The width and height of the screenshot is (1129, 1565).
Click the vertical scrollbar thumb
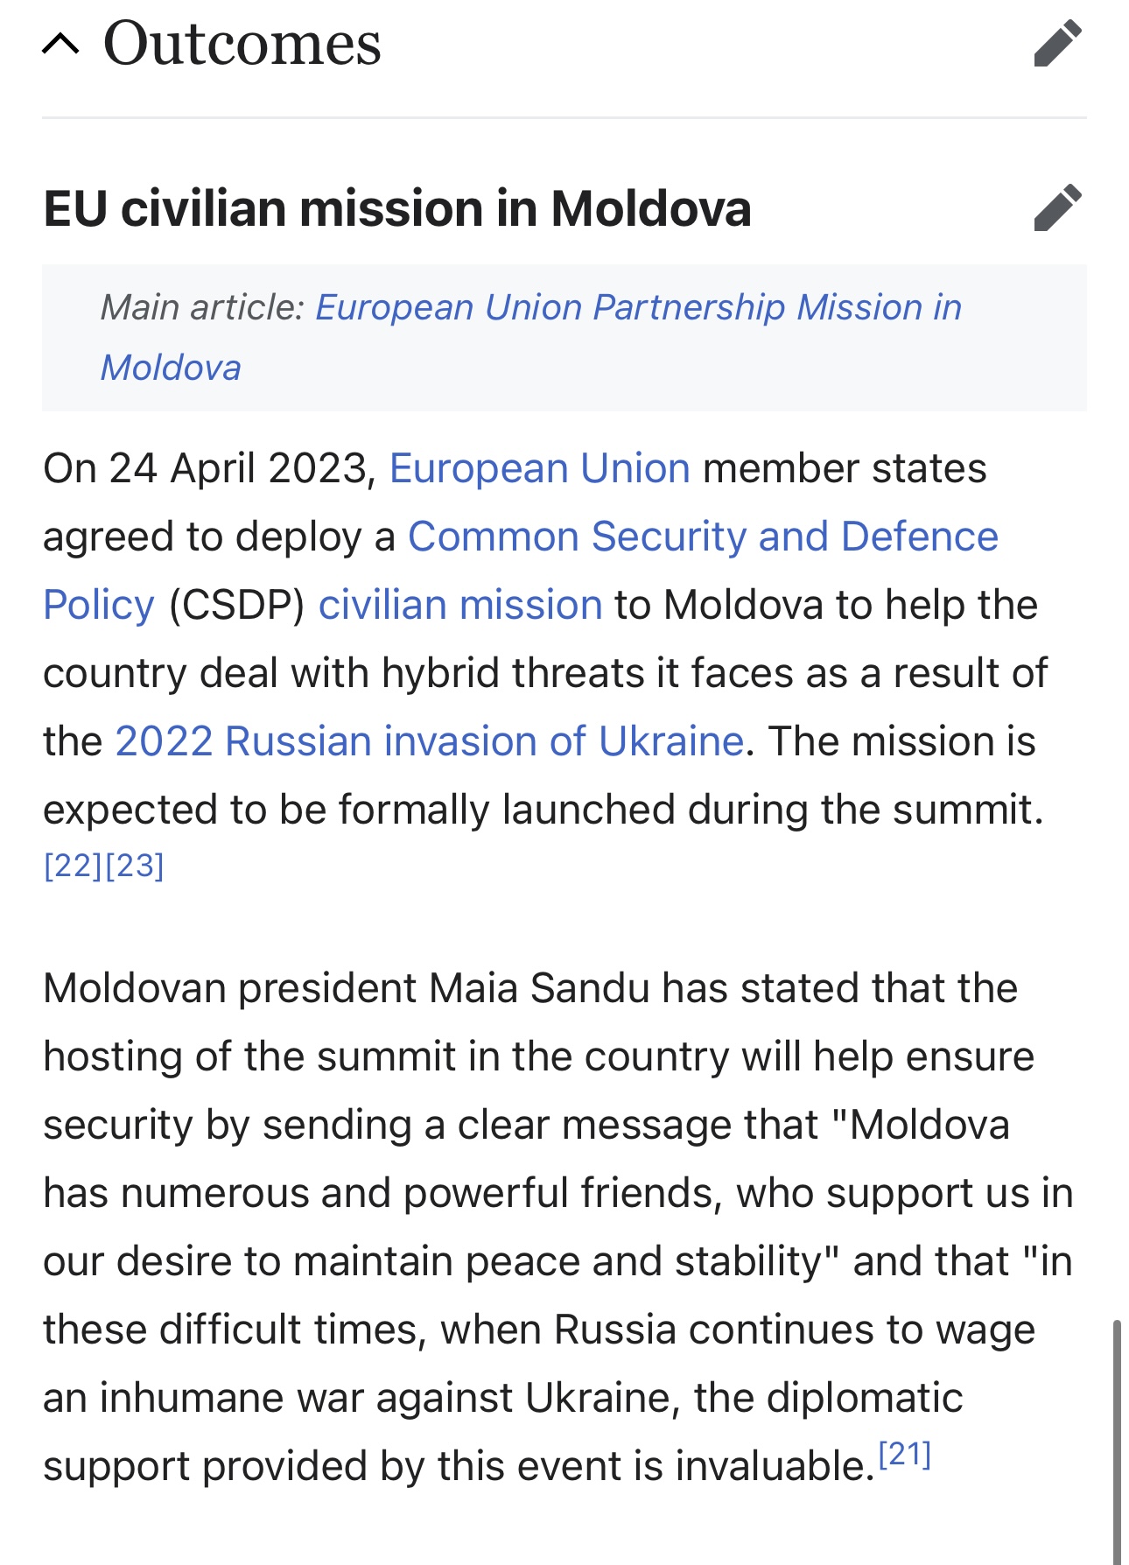(x=1117, y=1442)
